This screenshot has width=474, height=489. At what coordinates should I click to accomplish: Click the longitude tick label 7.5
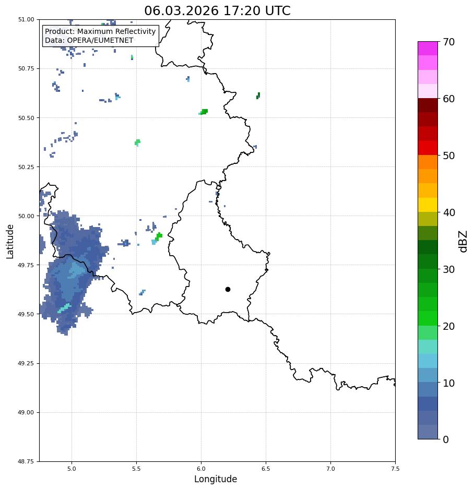(395, 469)
